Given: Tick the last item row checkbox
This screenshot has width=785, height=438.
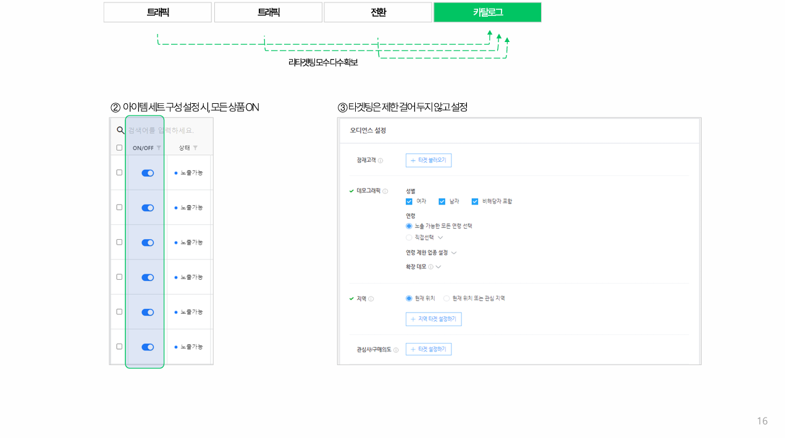Looking at the screenshot, I should coord(119,347).
